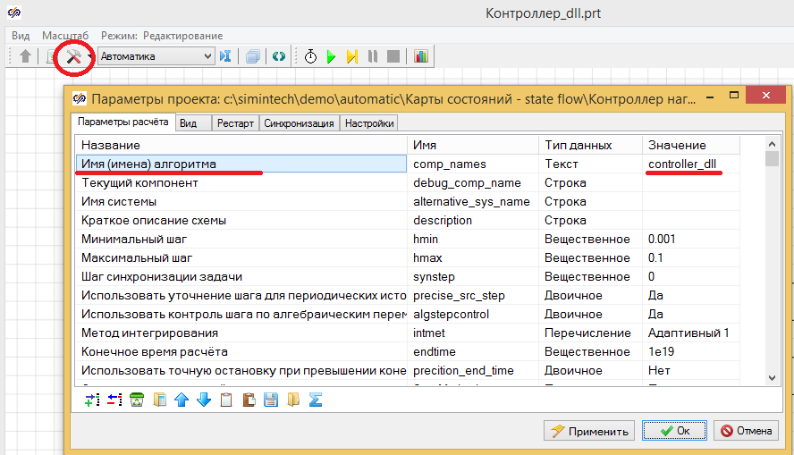Select the Текущий компонент row
Screen dimensions: 794x455
click(x=241, y=182)
